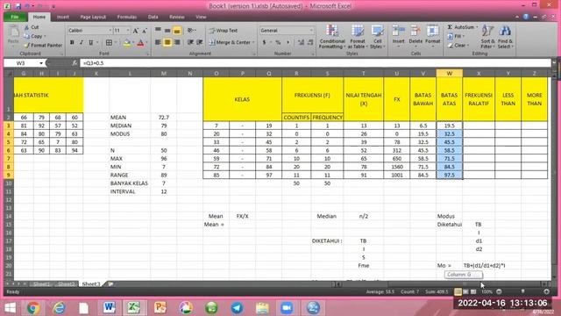Toggle Bold formatting
561x316 pixels.
pos(72,43)
